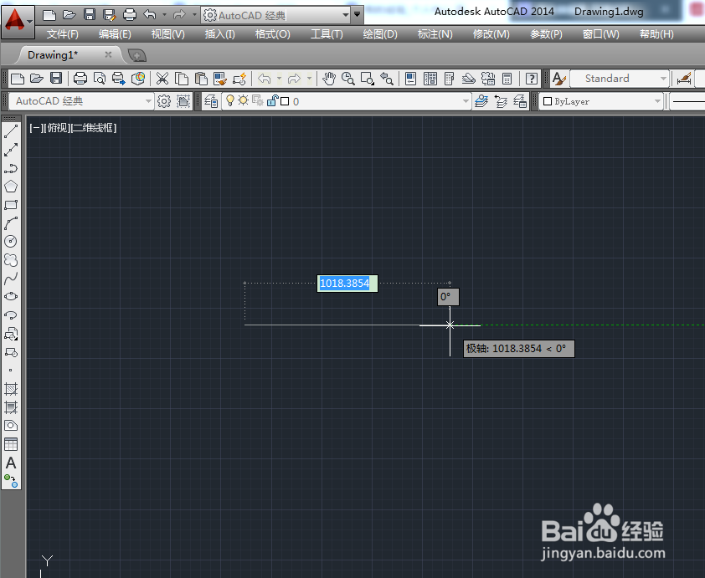This screenshot has height=578, width=705.
Task: Select the Circle draw tool
Action: 11,242
